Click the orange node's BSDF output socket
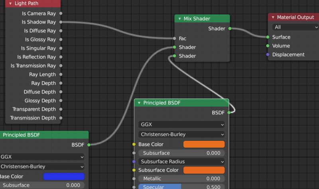Screen dimensions: 319x189 [x=229, y=113]
